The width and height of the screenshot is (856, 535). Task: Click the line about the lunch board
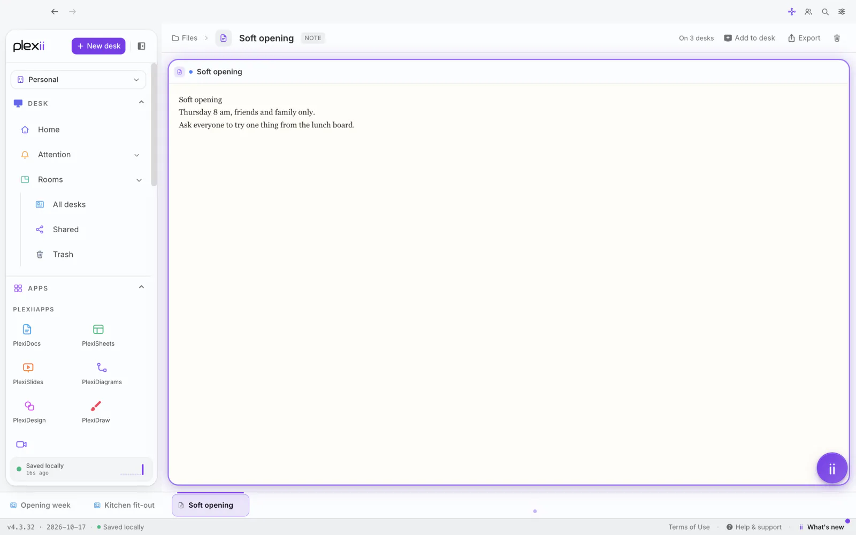(x=266, y=125)
